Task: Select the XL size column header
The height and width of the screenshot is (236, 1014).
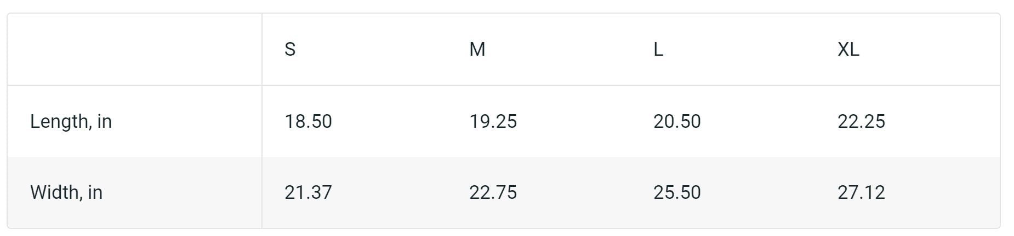Action: (x=848, y=50)
